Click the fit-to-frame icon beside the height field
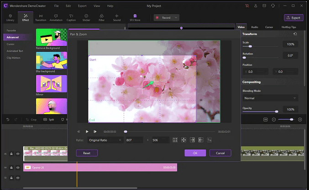This screenshot has height=190, width=309. click(x=175, y=140)
